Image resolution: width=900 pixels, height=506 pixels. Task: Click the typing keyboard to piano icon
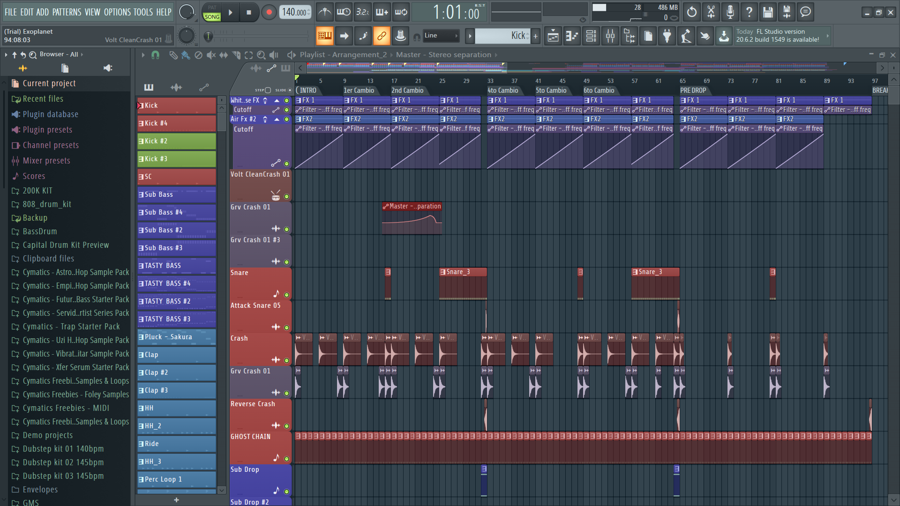click(x=324, y=36)
